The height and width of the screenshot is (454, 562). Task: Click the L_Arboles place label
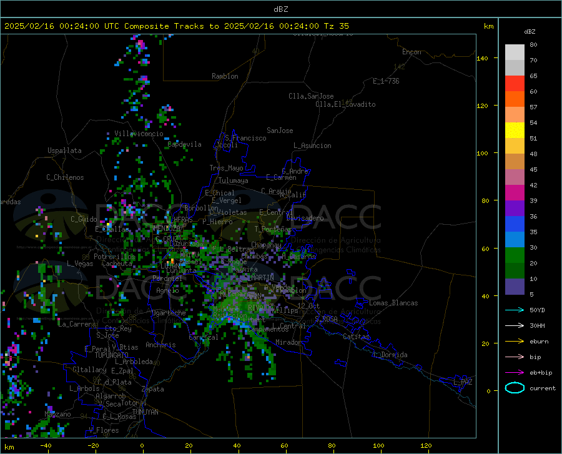84,388
